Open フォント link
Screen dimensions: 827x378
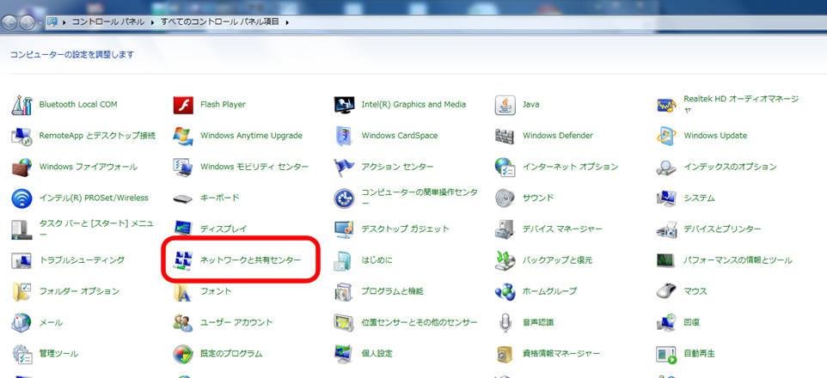(x=216, y=291)
